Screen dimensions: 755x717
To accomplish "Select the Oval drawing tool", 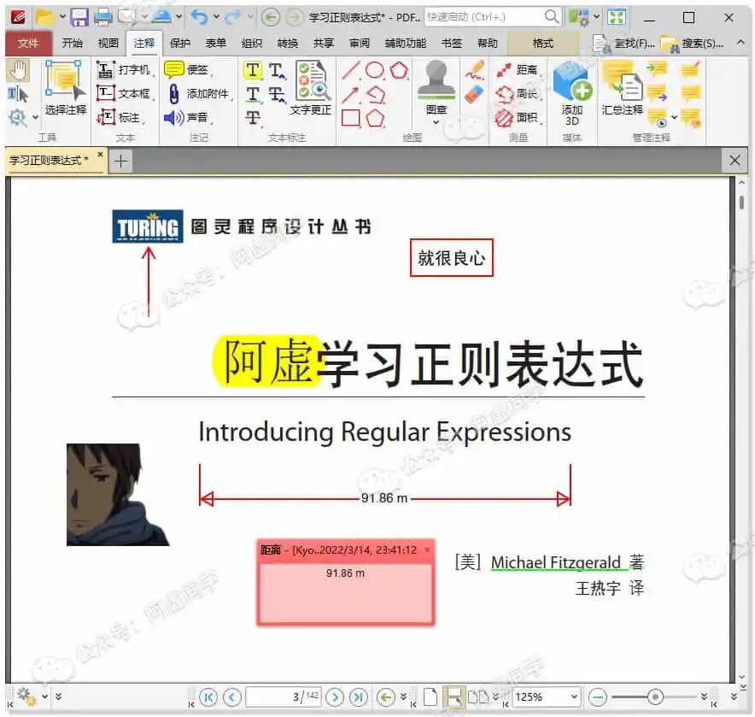I will point(374,70).
